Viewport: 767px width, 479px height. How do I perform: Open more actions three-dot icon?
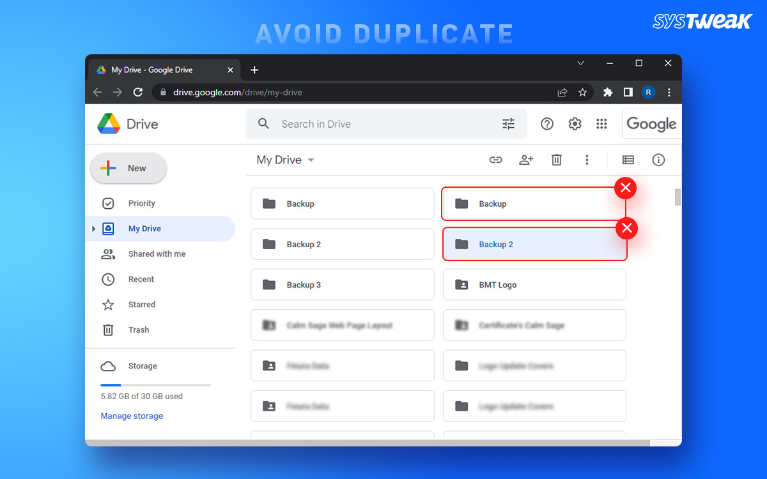tap(587, 160)
